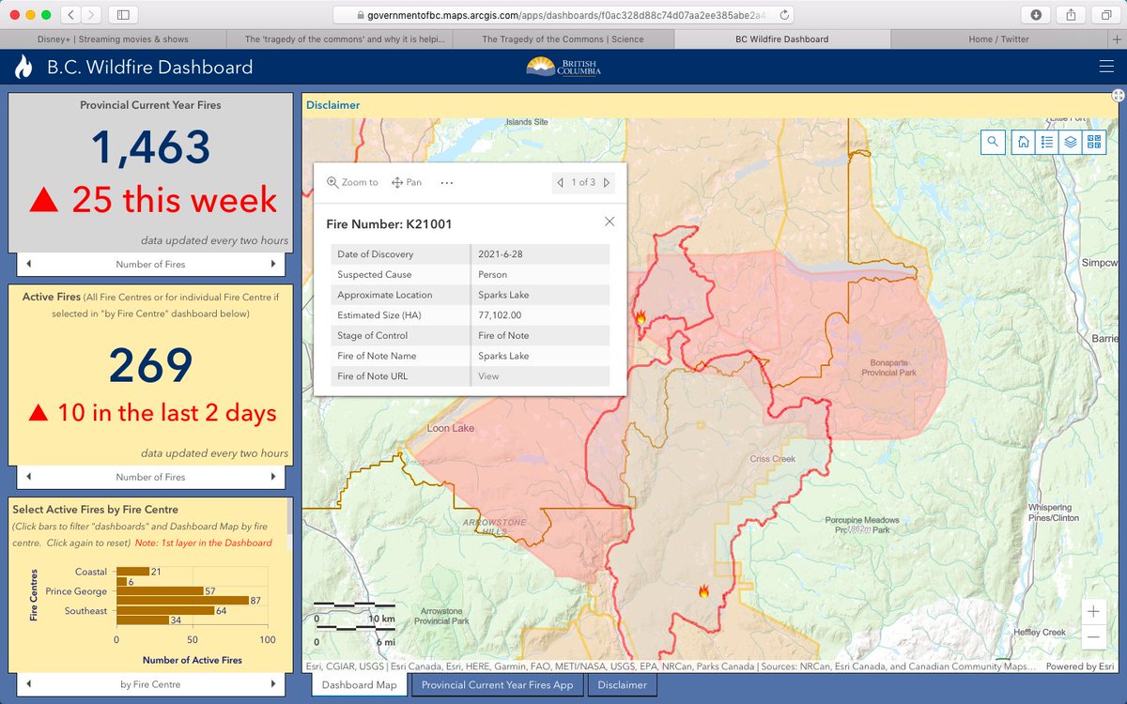Open the Provincial Current Year Fires App tab
The height and width of the screenshot is (704, 1127).
[x=497, y=685]
